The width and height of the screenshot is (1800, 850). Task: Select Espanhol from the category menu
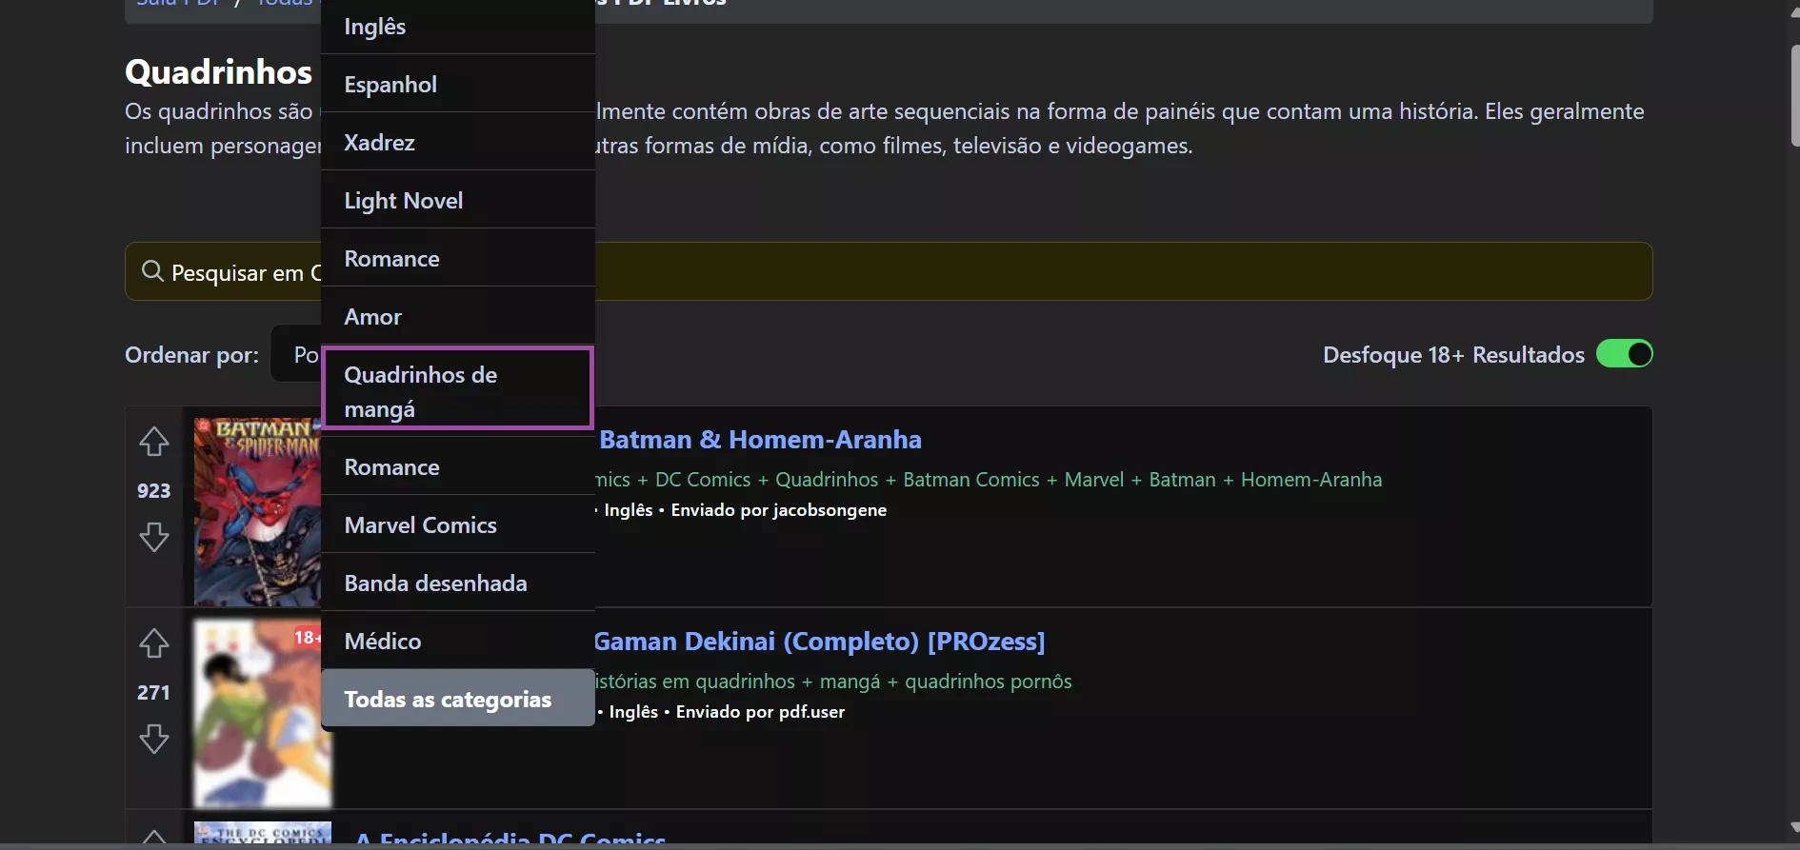click(x=458, y=84)
